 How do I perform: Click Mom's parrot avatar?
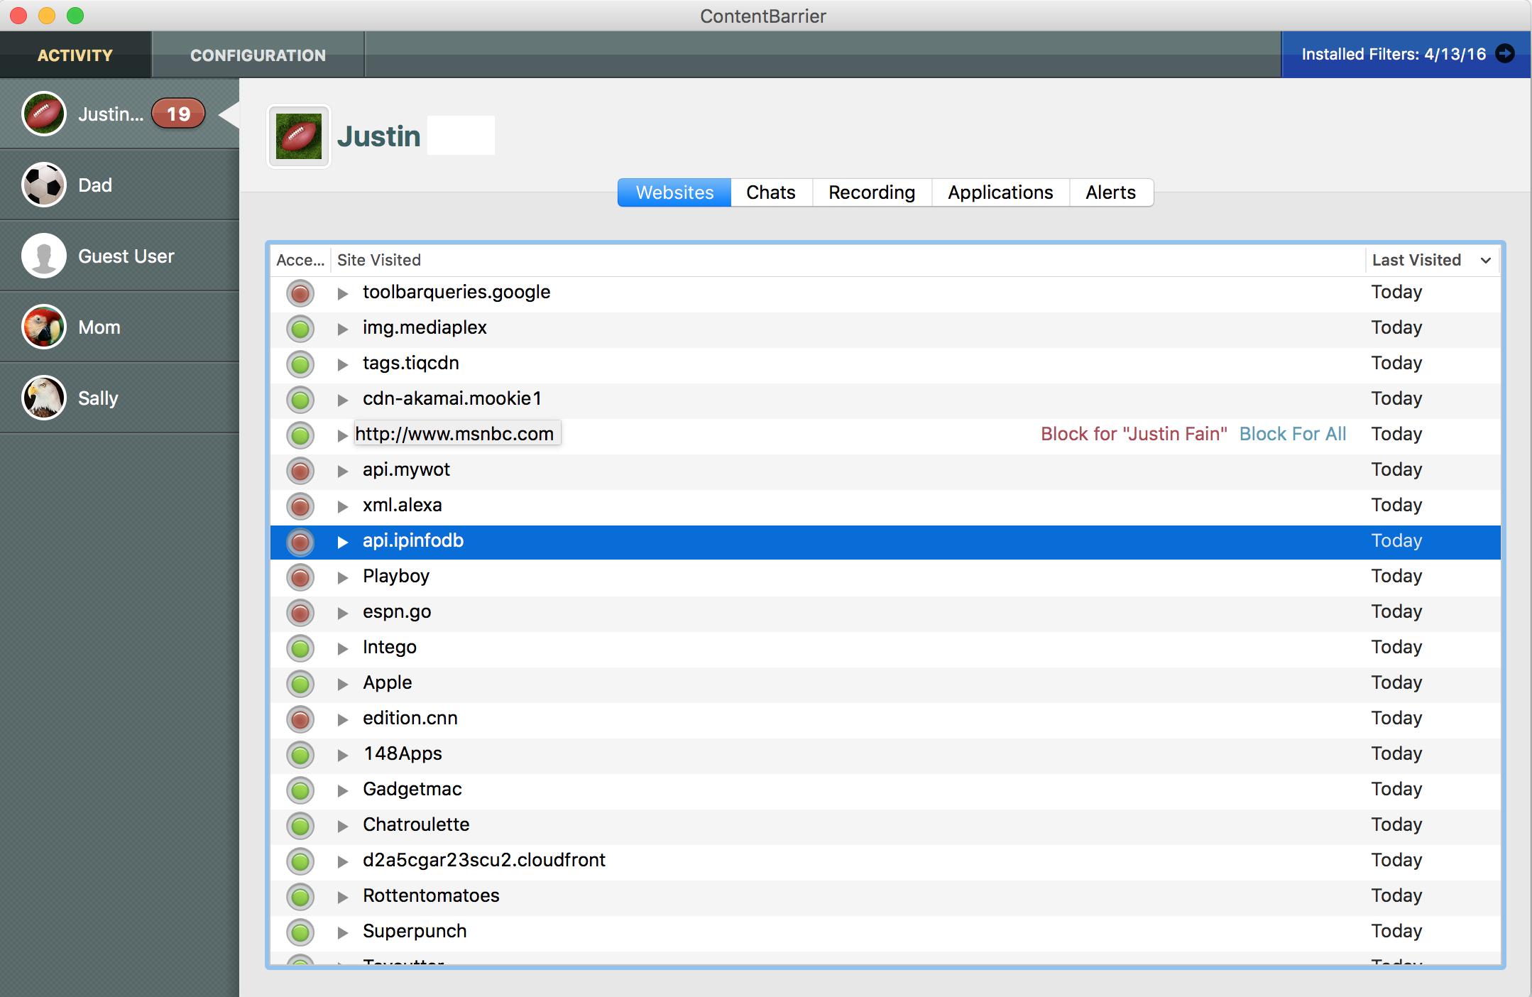[44, 327]
